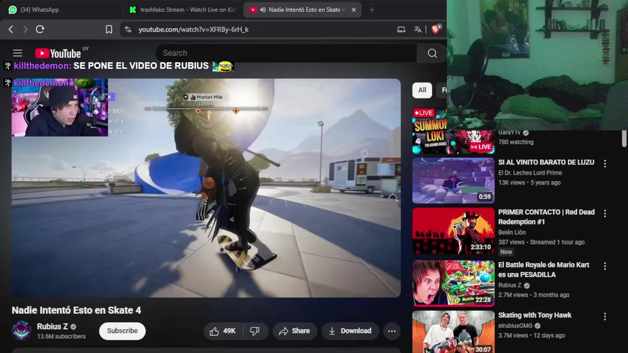Select the Nadie Intentó Esto en Skate tab
Screen dimensions: 628x353
(303, 10)
